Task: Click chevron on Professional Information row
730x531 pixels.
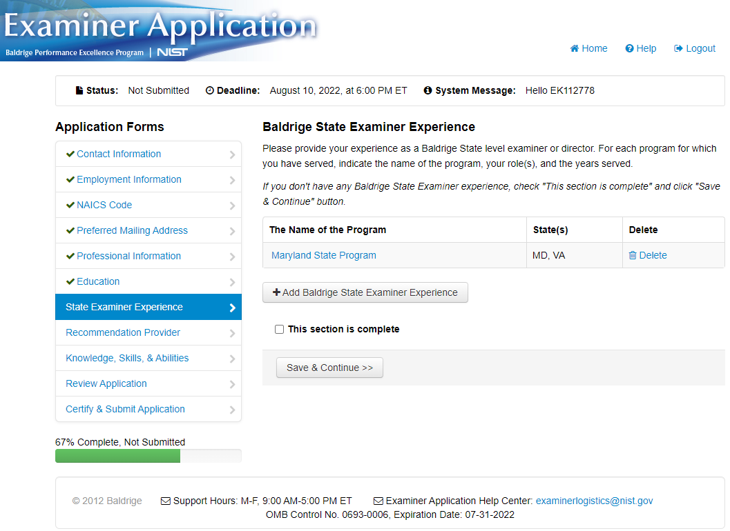Action: 232,257
